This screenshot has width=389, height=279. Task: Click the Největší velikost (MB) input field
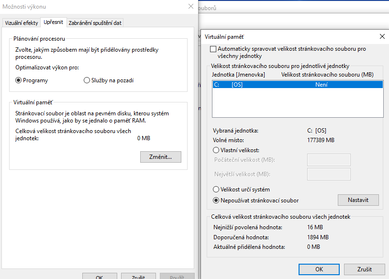pos(328,174)
